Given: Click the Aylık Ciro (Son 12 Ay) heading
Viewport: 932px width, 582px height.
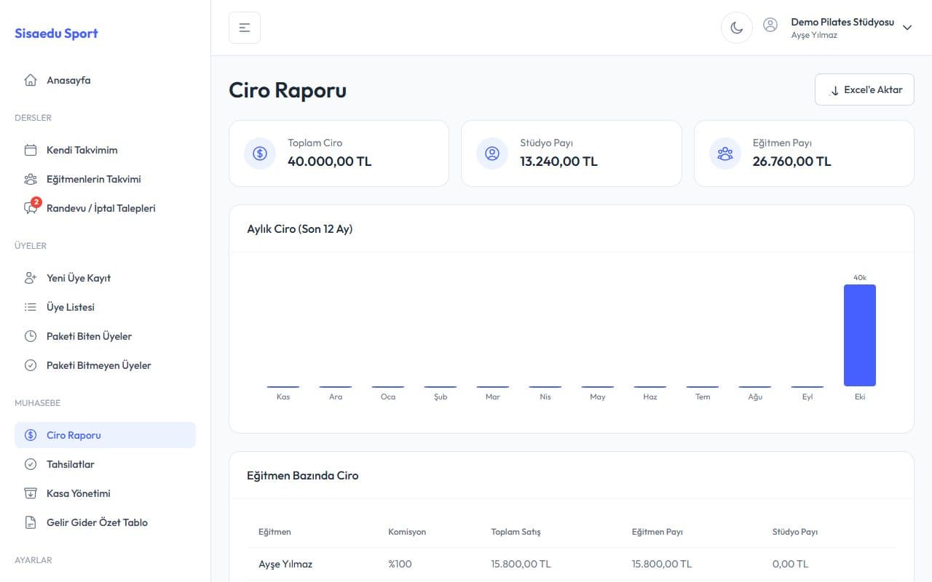Looking at the screenshot, I should coord(300,228).
